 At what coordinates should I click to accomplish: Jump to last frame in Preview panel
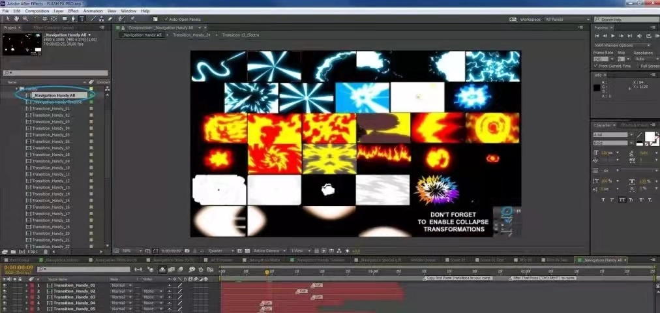[x=630, y=36]
